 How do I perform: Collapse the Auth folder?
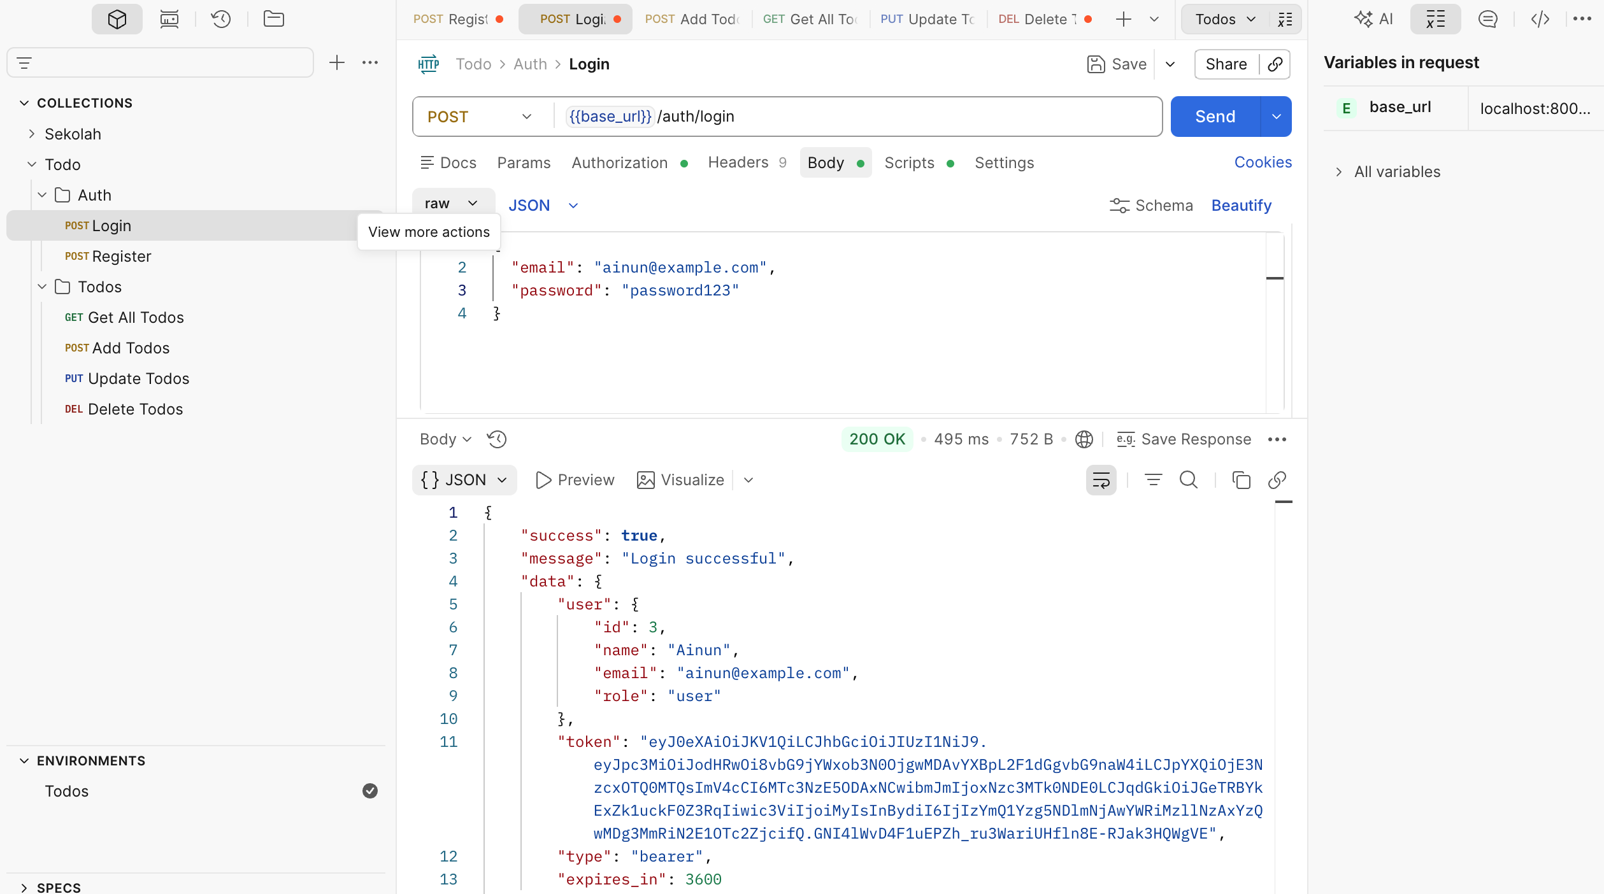pos(42,195)
